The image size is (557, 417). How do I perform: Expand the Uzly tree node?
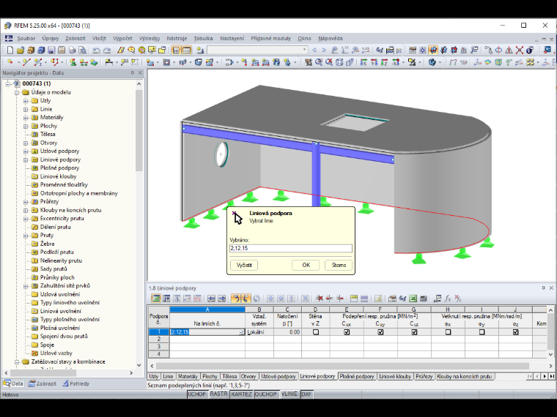[x=26, y=101]
